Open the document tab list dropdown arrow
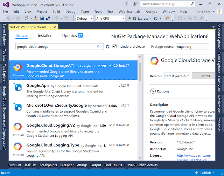Image resolution: width=224 pixels, height=176 pixels. [213, 27]
